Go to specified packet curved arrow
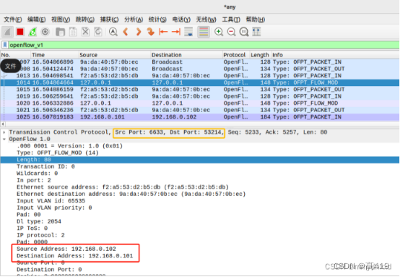 tap(150, 32)
